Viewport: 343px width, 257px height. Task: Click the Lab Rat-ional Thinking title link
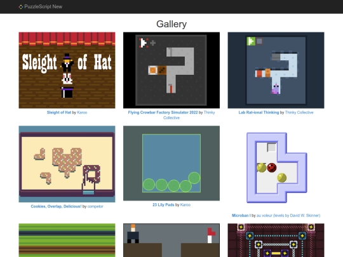pos(259,112)
